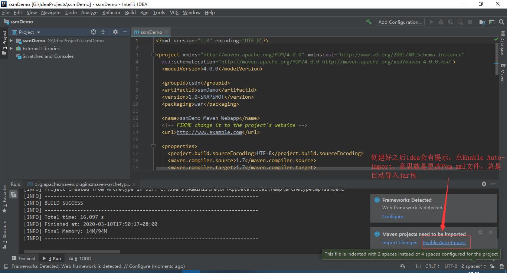This screenshot has width=507, height=273.
Task: Hide the Run tool window via minus icon
Action: click(x=494, y=184)
